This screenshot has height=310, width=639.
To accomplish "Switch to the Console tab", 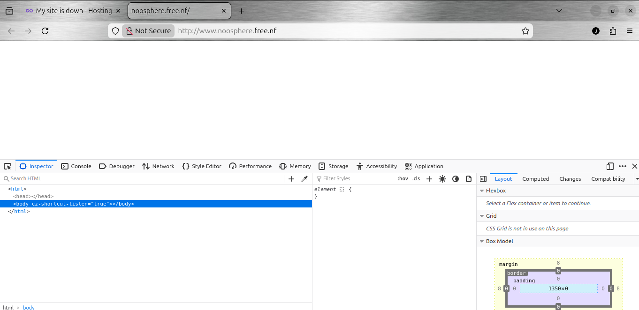I will (x=76, y=166).
